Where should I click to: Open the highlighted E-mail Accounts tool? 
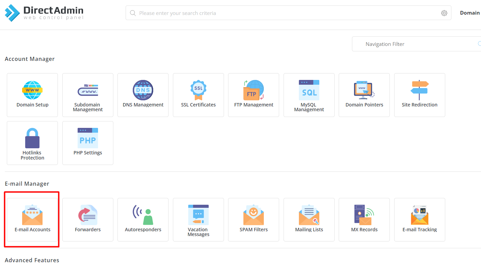[x=32, y=219]
